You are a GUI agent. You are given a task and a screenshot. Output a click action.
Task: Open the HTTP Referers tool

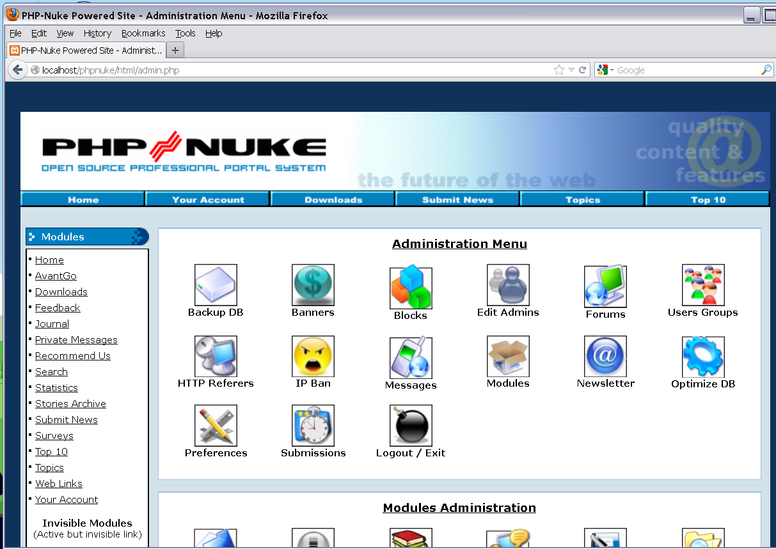[216, 356]
